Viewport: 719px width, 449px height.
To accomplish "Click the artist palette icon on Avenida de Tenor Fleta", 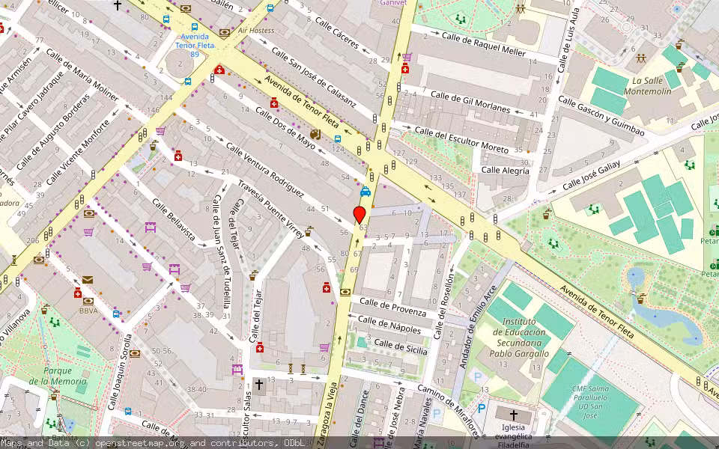I will click(315, 134).
